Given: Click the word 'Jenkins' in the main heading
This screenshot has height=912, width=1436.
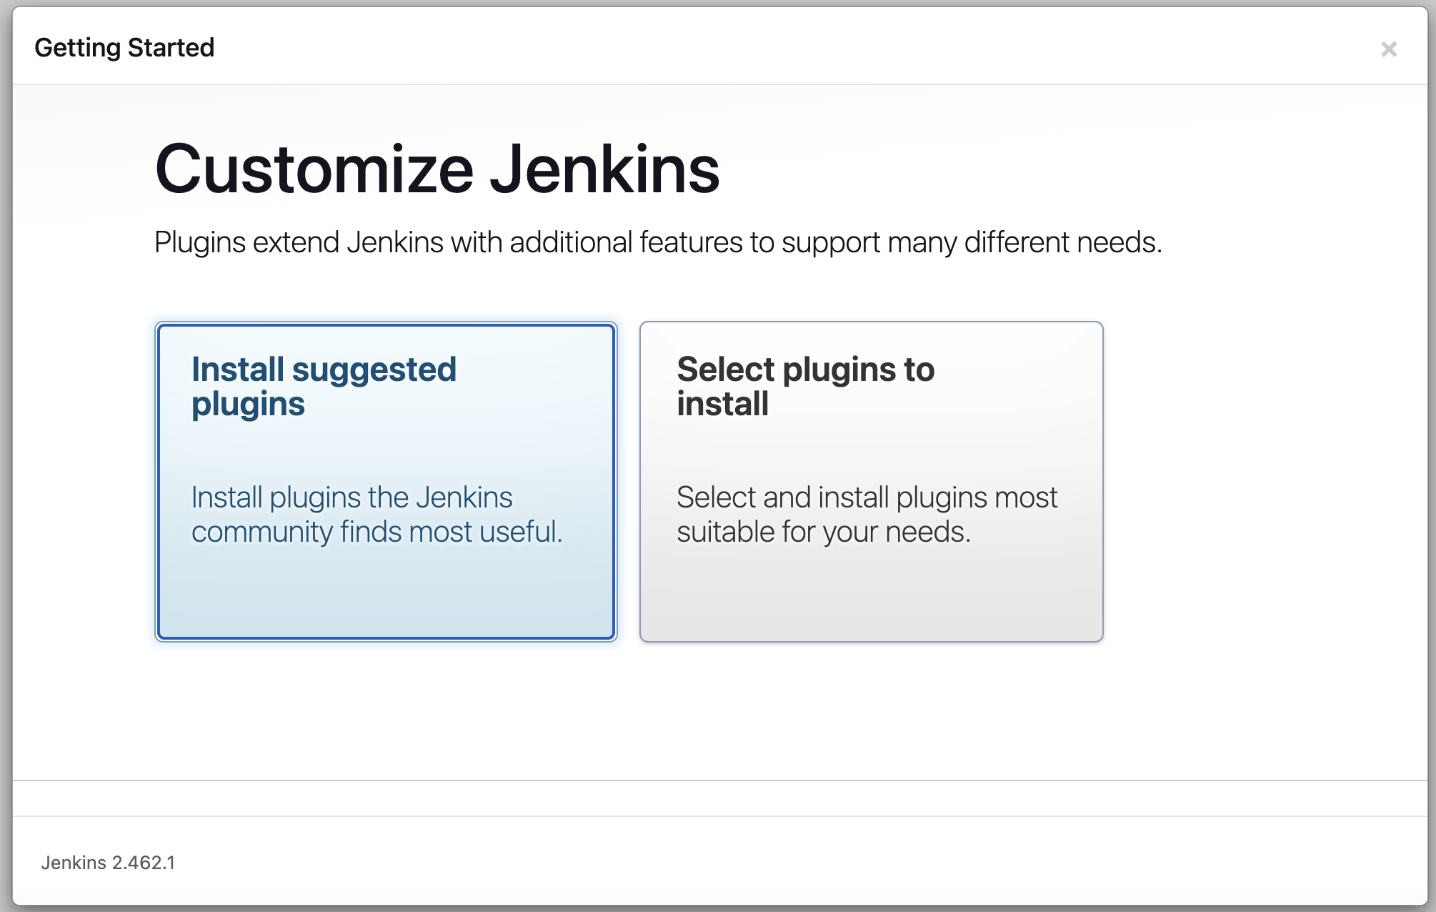Looking at the screenshot, I should tap(604, 169).
